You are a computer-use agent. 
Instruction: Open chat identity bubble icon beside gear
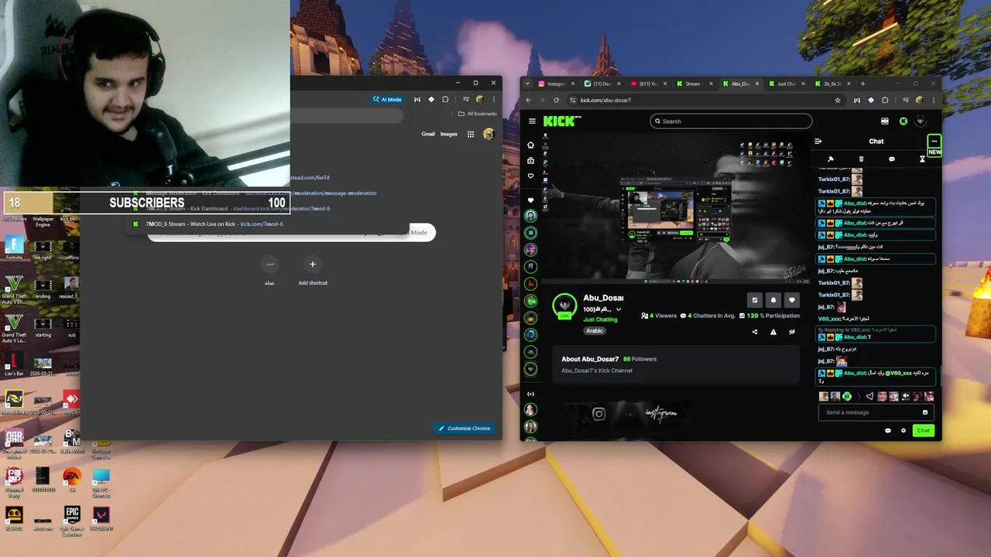point(887,430)
